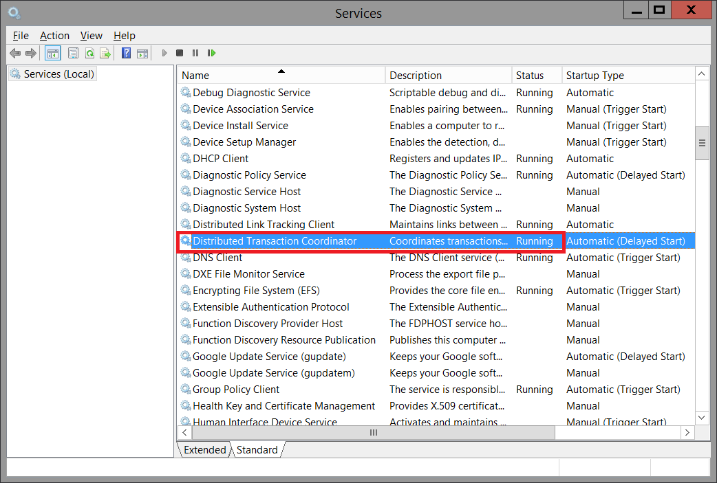Viewport: 717px width, 483px height.
Task: Open the Action menu
Action: pyautogui.click(x=54, y=36)
